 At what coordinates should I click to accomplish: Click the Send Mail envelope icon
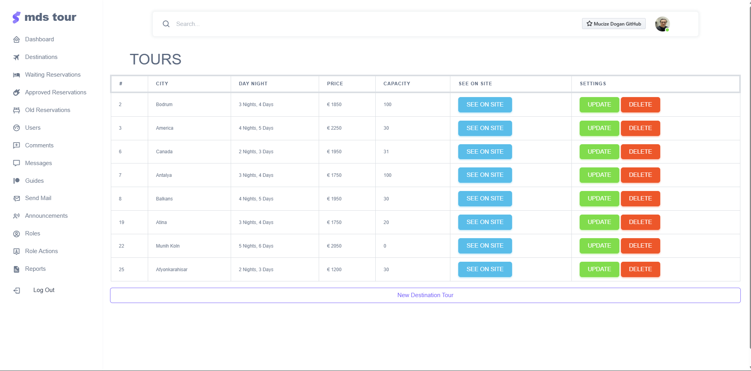(17, 198)
